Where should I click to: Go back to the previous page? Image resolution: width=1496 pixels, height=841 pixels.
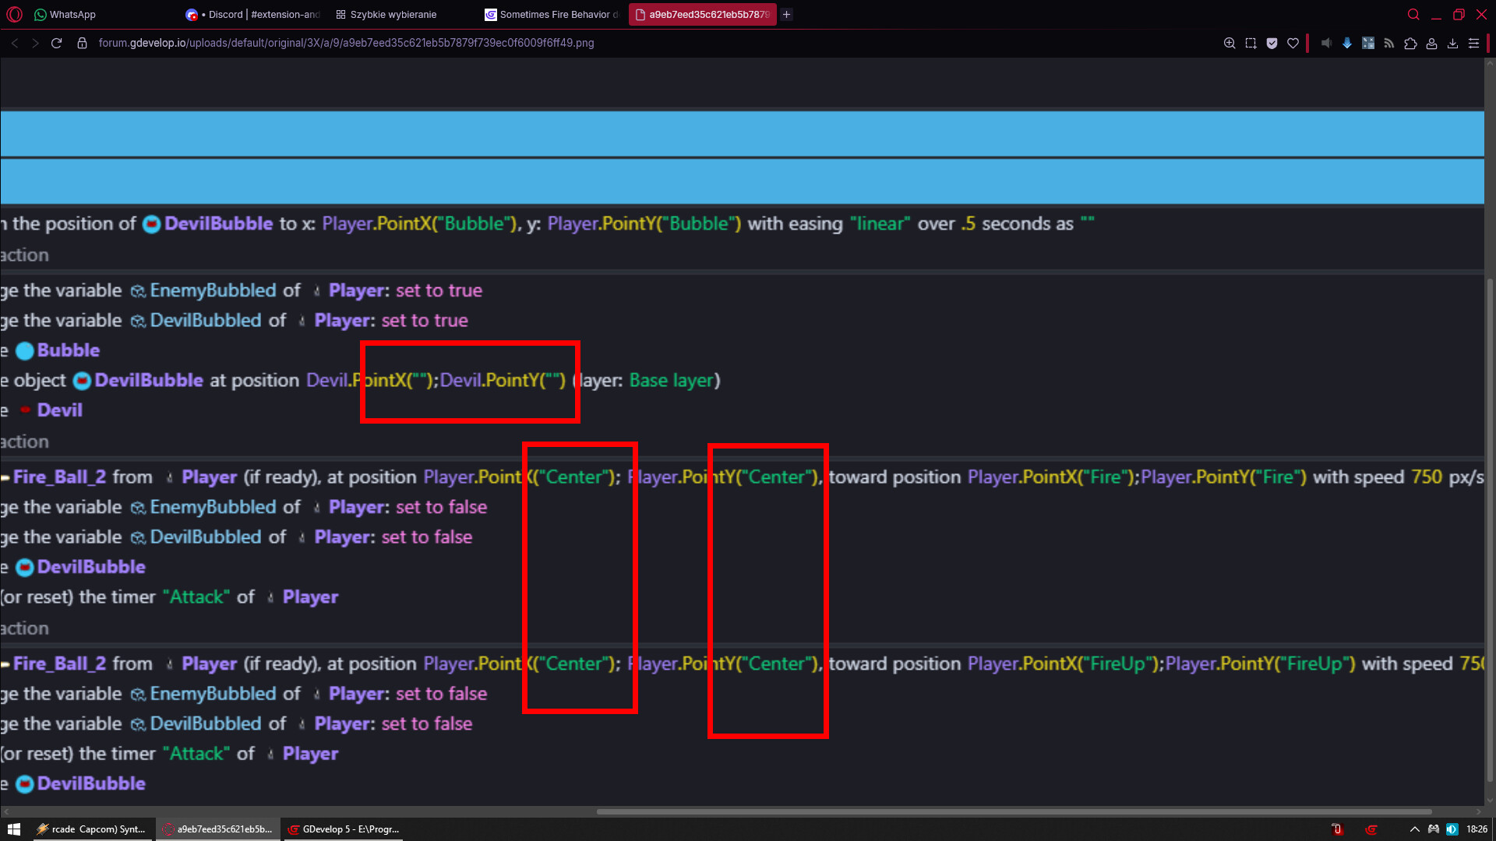pyautogui.click(x=14, y=43)
